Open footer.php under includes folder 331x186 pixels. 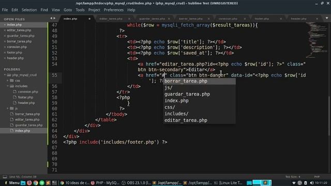click(25, 97)
